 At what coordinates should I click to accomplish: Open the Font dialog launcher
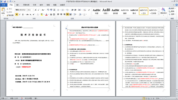pos(55,19)
